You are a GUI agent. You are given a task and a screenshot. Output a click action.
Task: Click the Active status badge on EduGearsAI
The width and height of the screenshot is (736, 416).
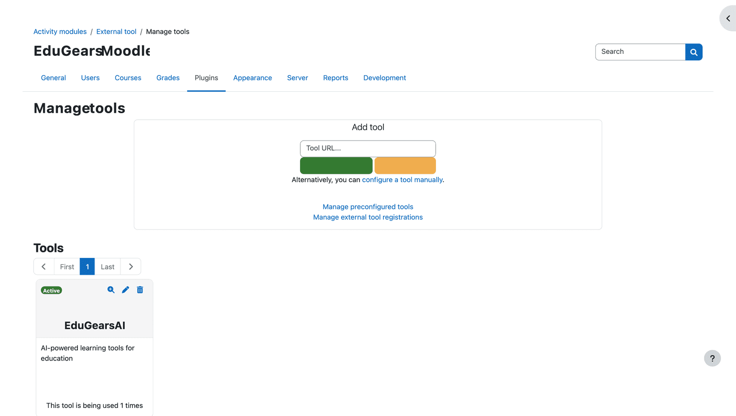tap(51, 290)
